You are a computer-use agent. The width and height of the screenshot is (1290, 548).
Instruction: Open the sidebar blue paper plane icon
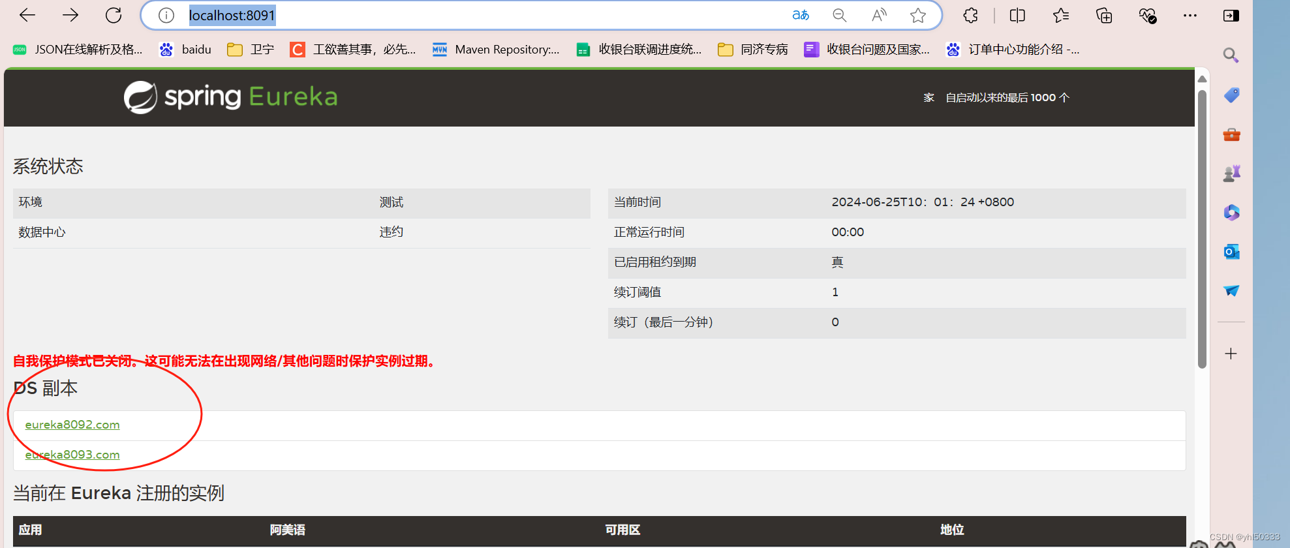pyautogui.click(x=1231, y=291)
